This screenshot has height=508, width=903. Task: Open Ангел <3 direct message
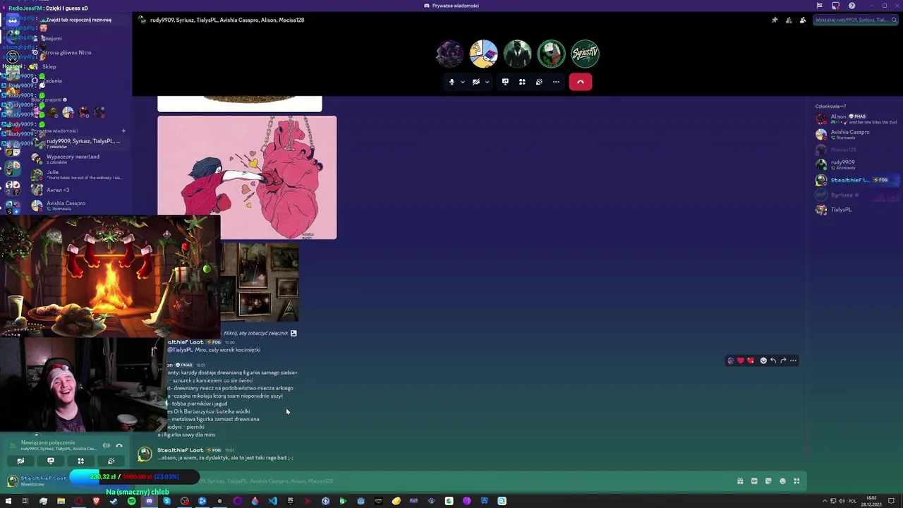(x=78, y=190)
